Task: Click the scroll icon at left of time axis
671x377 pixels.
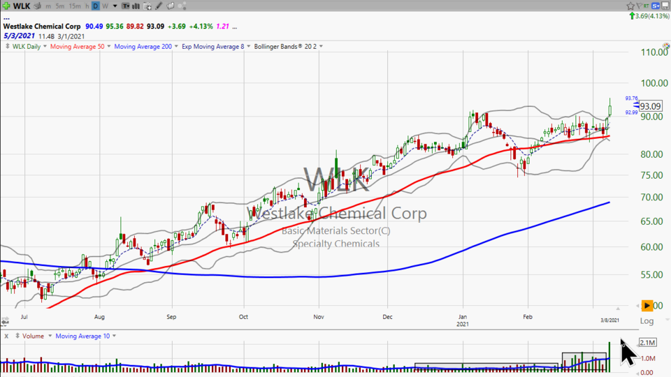Action: (5, 320)
